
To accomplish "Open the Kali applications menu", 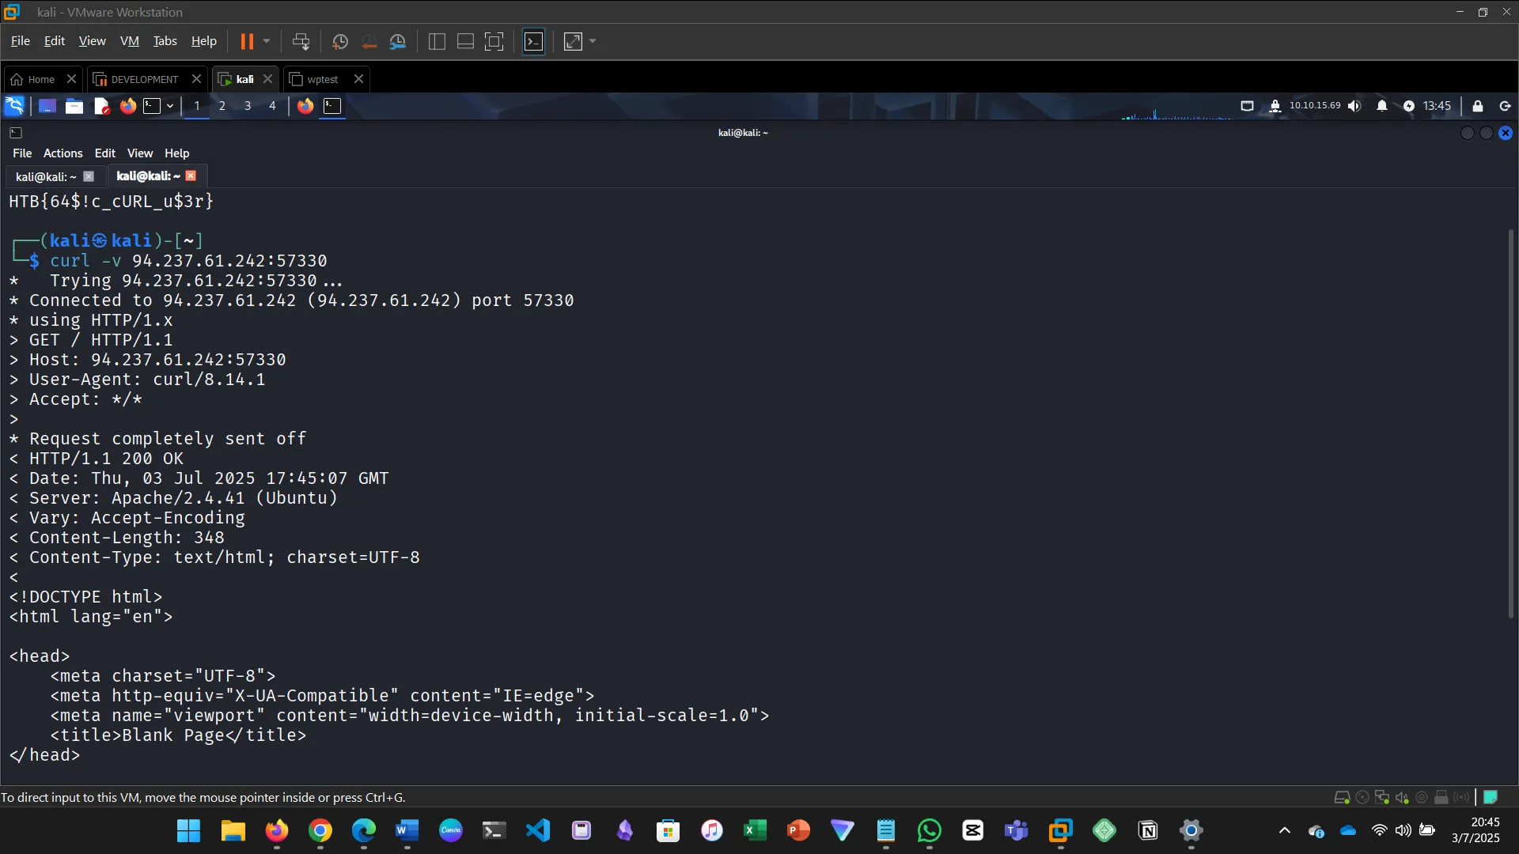I will point(14,105).
